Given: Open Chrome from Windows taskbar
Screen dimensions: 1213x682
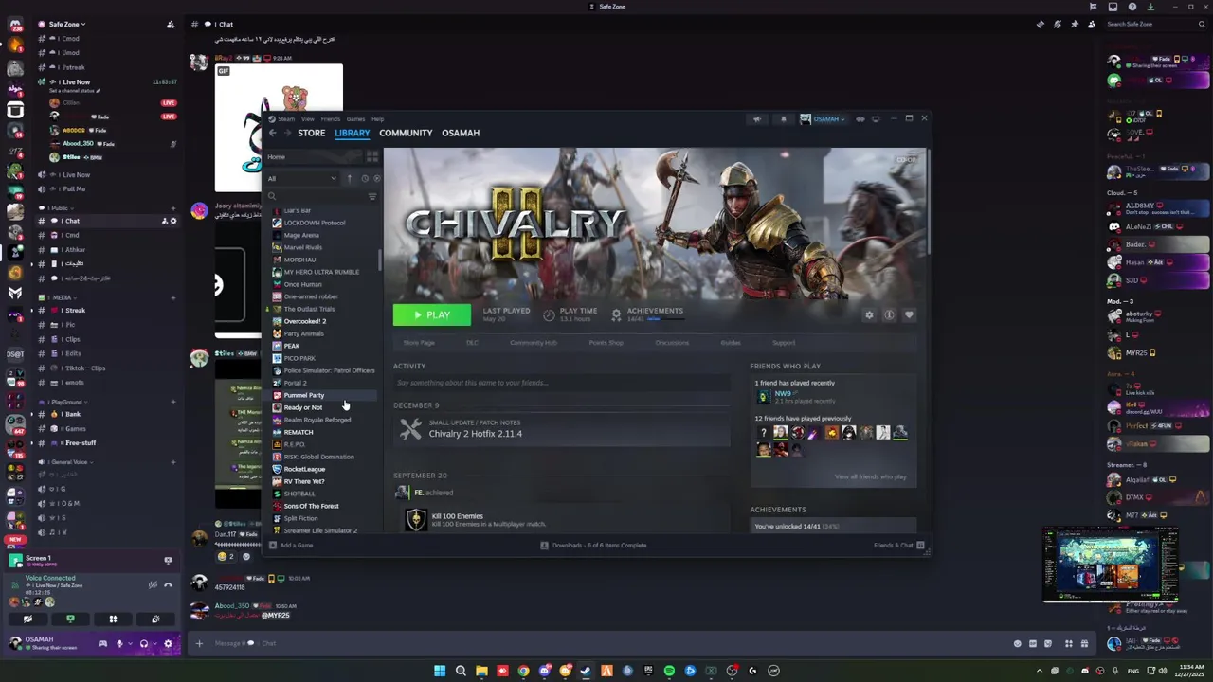Looking at the screenshot, I should pos(523,671).
